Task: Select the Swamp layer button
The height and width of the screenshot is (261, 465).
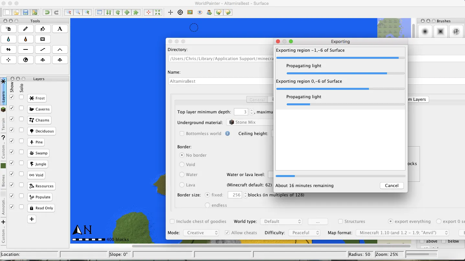Action: click(x=38, y=153)
